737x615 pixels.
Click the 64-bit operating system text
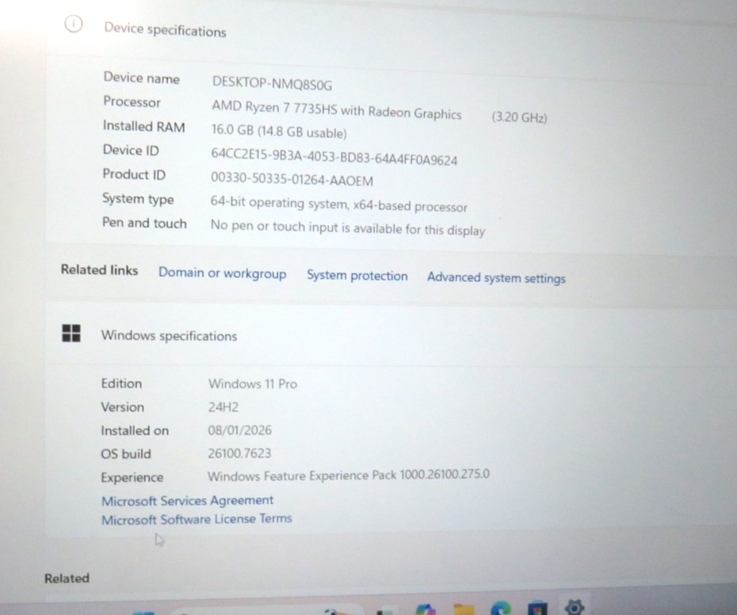click(x=339, y=204)
